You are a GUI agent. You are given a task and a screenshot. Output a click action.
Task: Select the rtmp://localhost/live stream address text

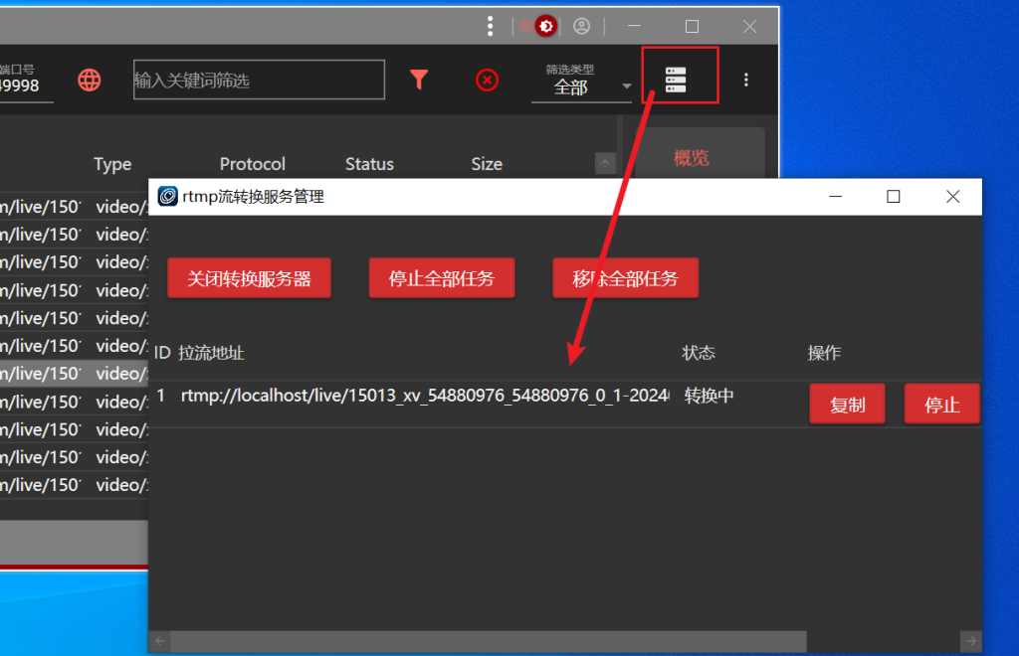tap(425, 396)
